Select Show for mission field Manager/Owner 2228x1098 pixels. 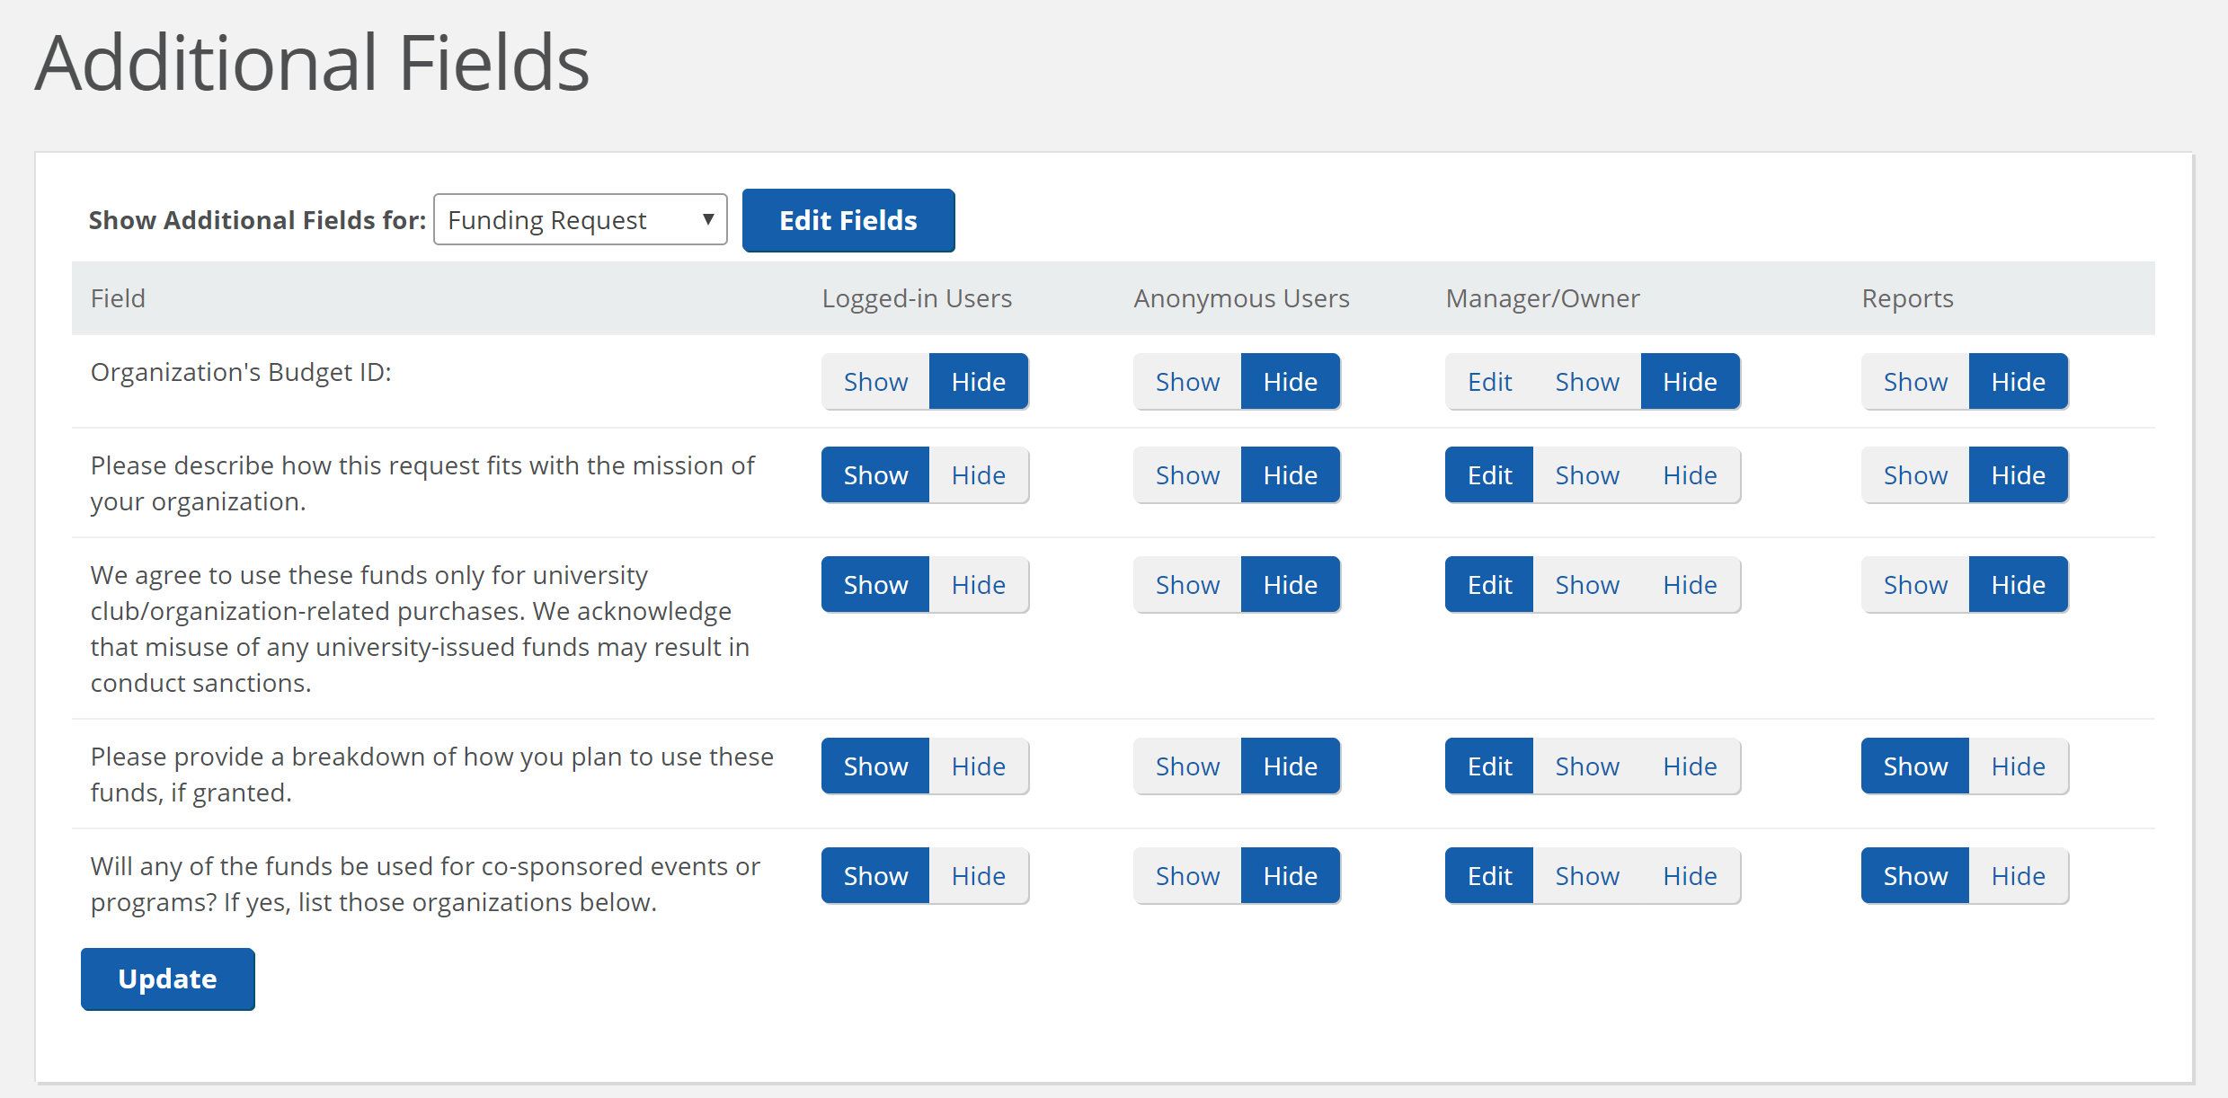1587,475
